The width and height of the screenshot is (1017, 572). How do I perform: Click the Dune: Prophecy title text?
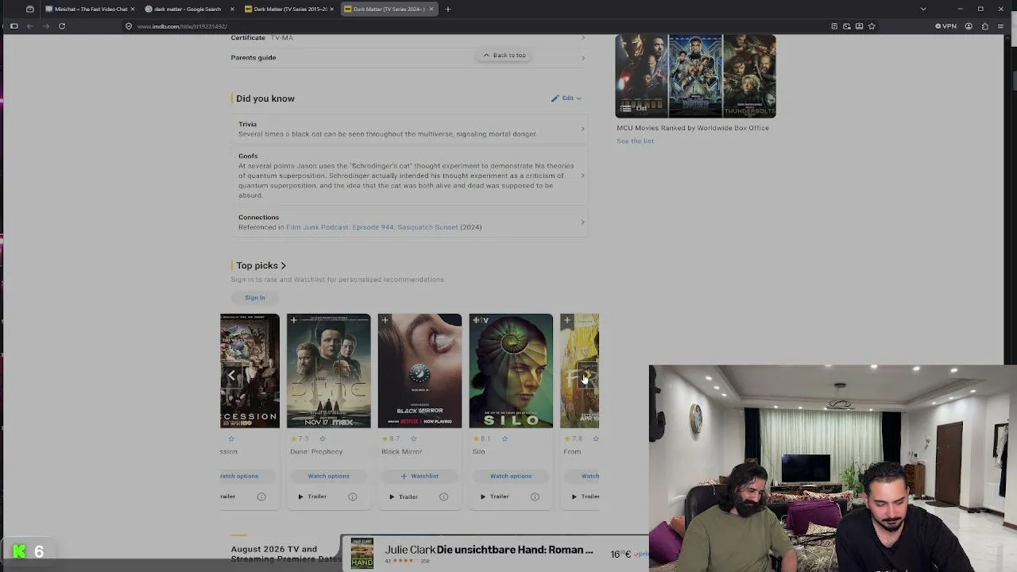[x=316, y=452]
